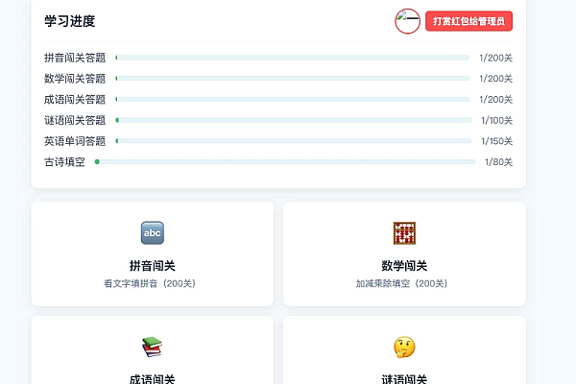
Task: Click 1/200关 count in 成语闯关答题 row
Action: pos(496,99)
